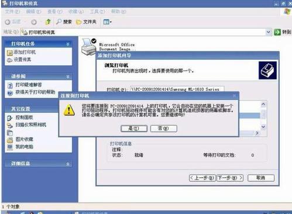292x214 pixels.
Task: Open the address bar dropdown arrow
Action: click(x=269, y=32)
